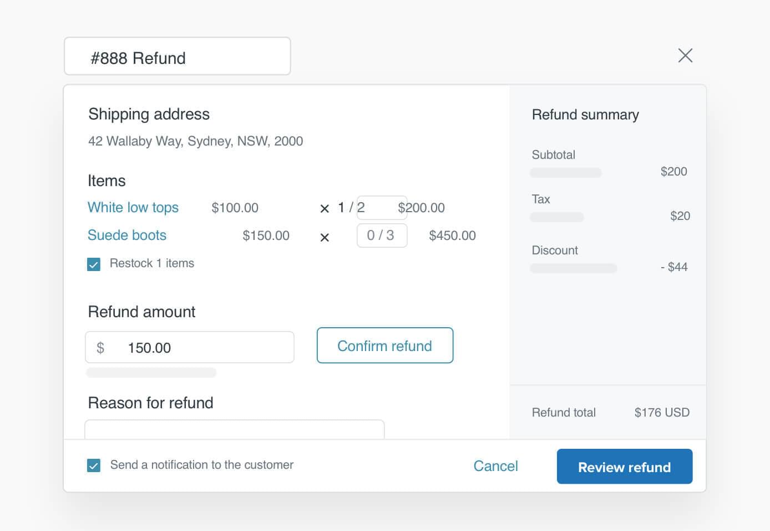This screenshot has width=770, height=531.
Task: Click the Reason for refund heading
Action: [151, 403]
